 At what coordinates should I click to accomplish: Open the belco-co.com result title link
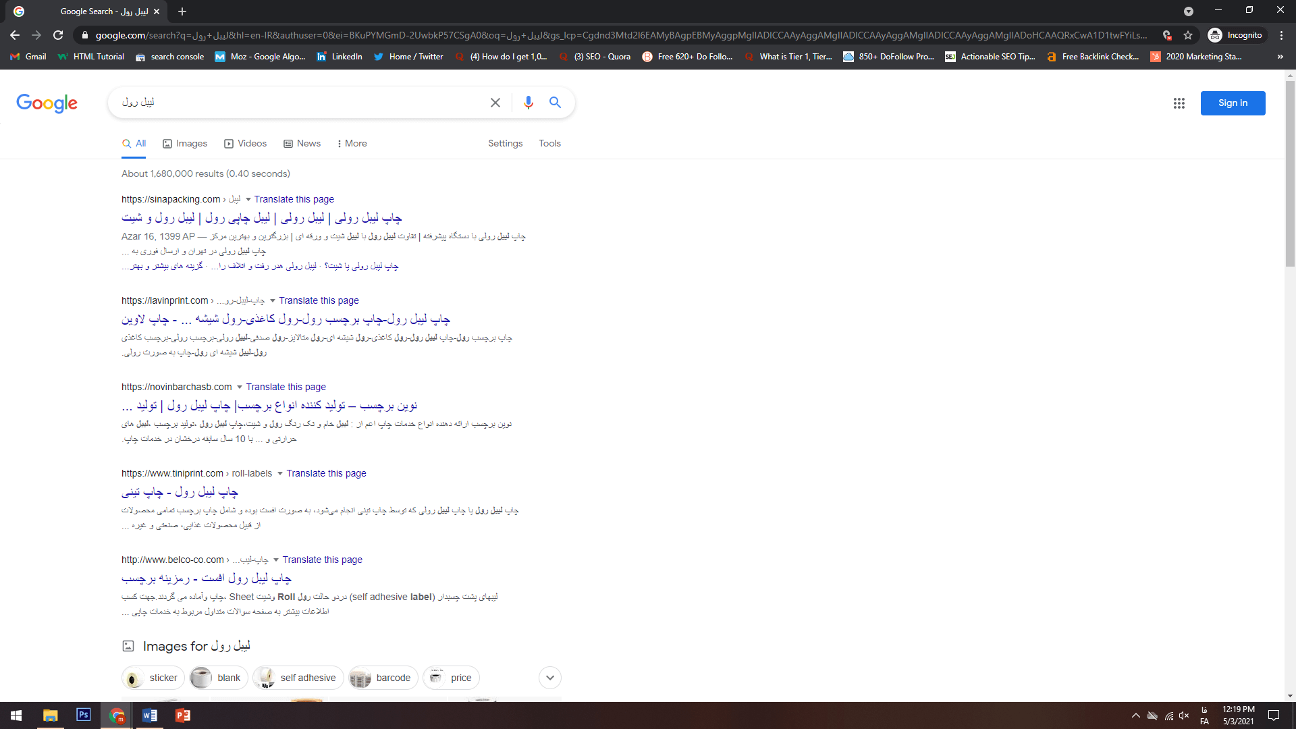[x=207, y=578]
